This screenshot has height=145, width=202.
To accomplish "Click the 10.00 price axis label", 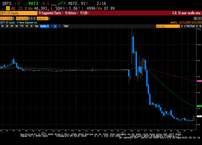I will [199, 45].
